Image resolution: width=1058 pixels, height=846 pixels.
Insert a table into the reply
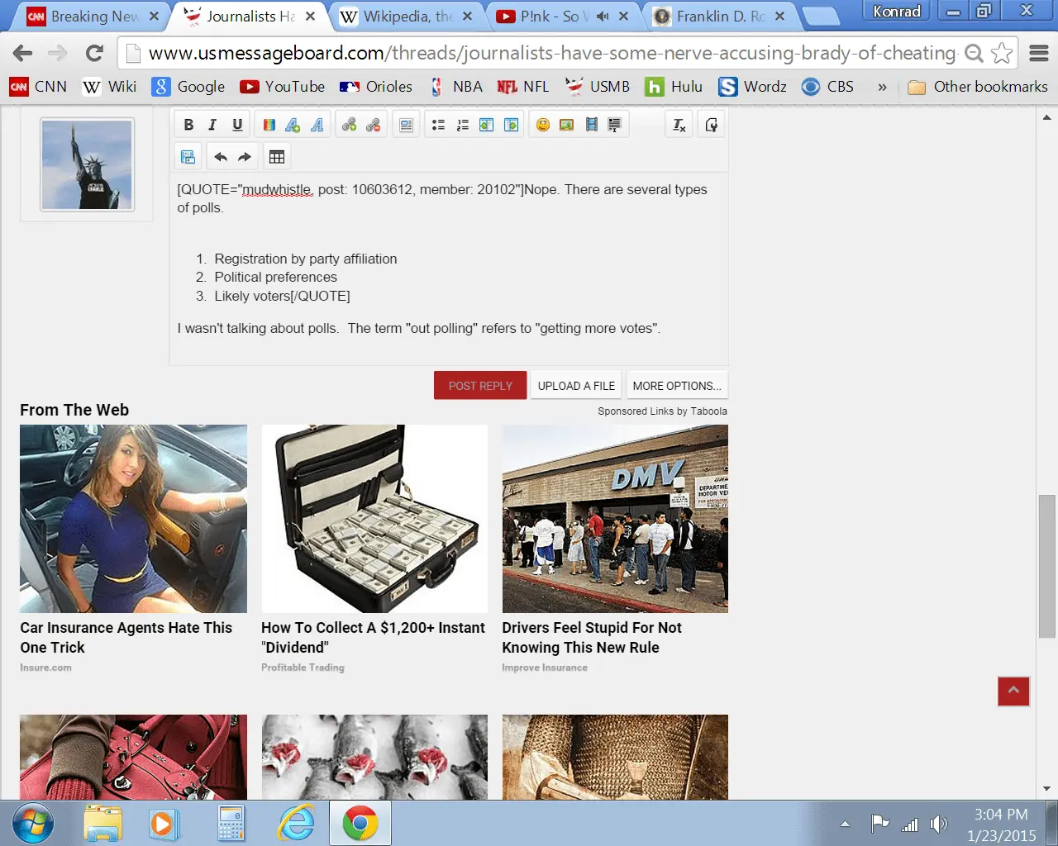point(277,157)
